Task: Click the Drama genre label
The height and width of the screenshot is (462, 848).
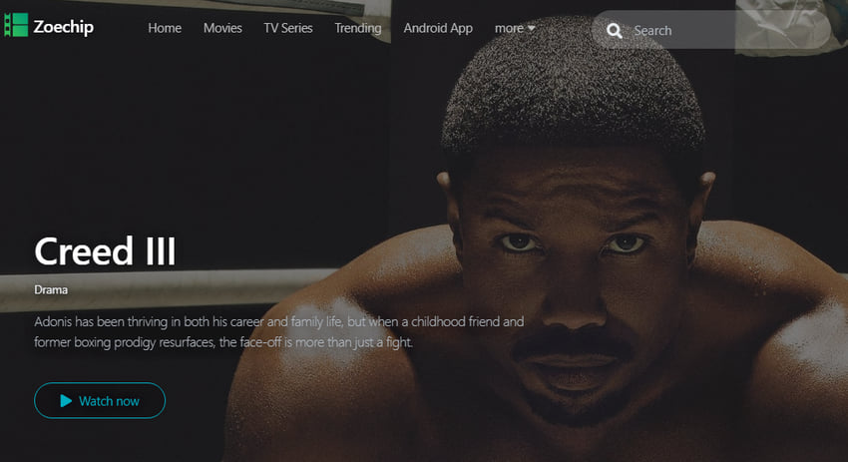Action: click(51, 290)
